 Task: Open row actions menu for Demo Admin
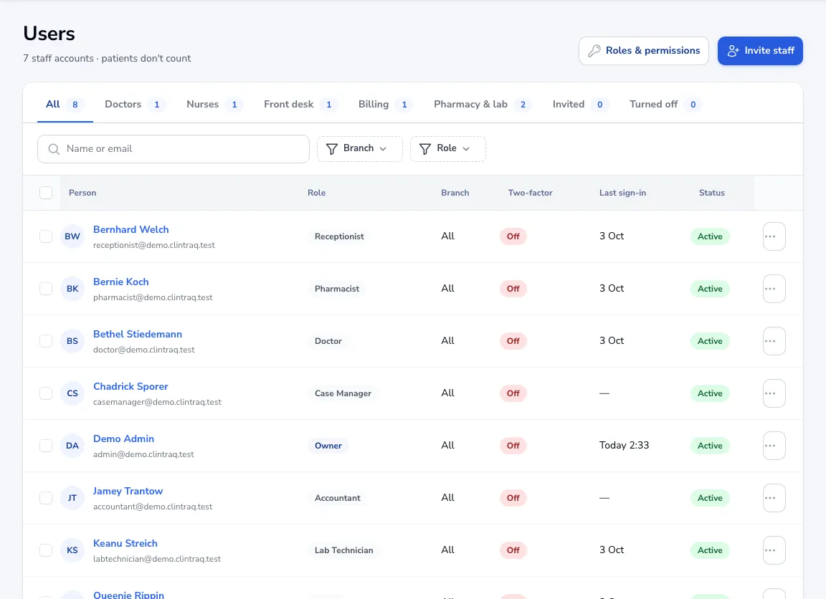774,445
